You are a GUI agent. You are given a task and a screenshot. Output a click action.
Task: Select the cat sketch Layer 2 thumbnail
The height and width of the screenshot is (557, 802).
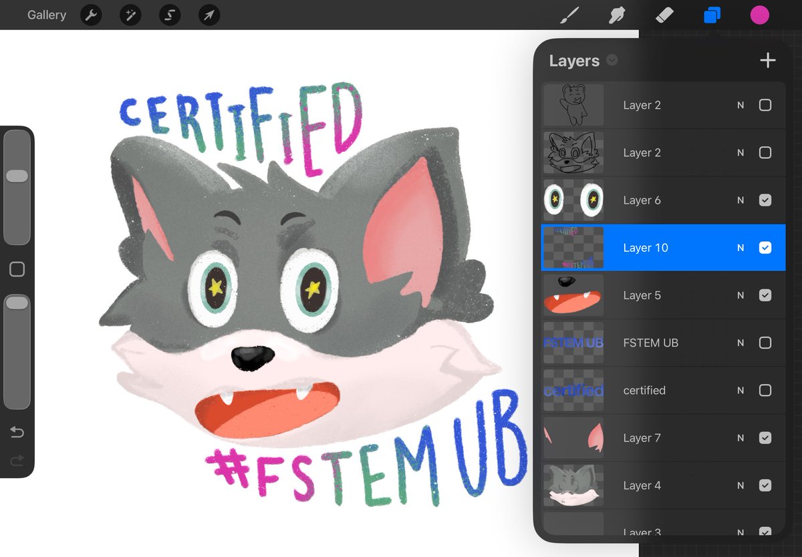pyautogui.click(x=573, y=152)
